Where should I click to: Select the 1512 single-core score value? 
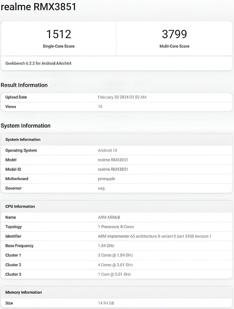click(x=59, y=34)
